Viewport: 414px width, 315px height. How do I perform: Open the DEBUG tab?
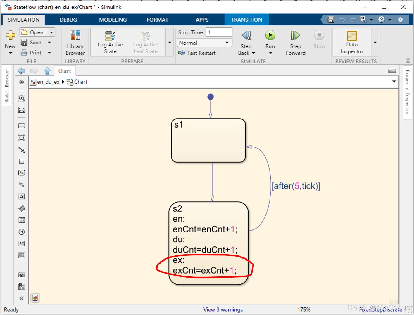(68, 20)
